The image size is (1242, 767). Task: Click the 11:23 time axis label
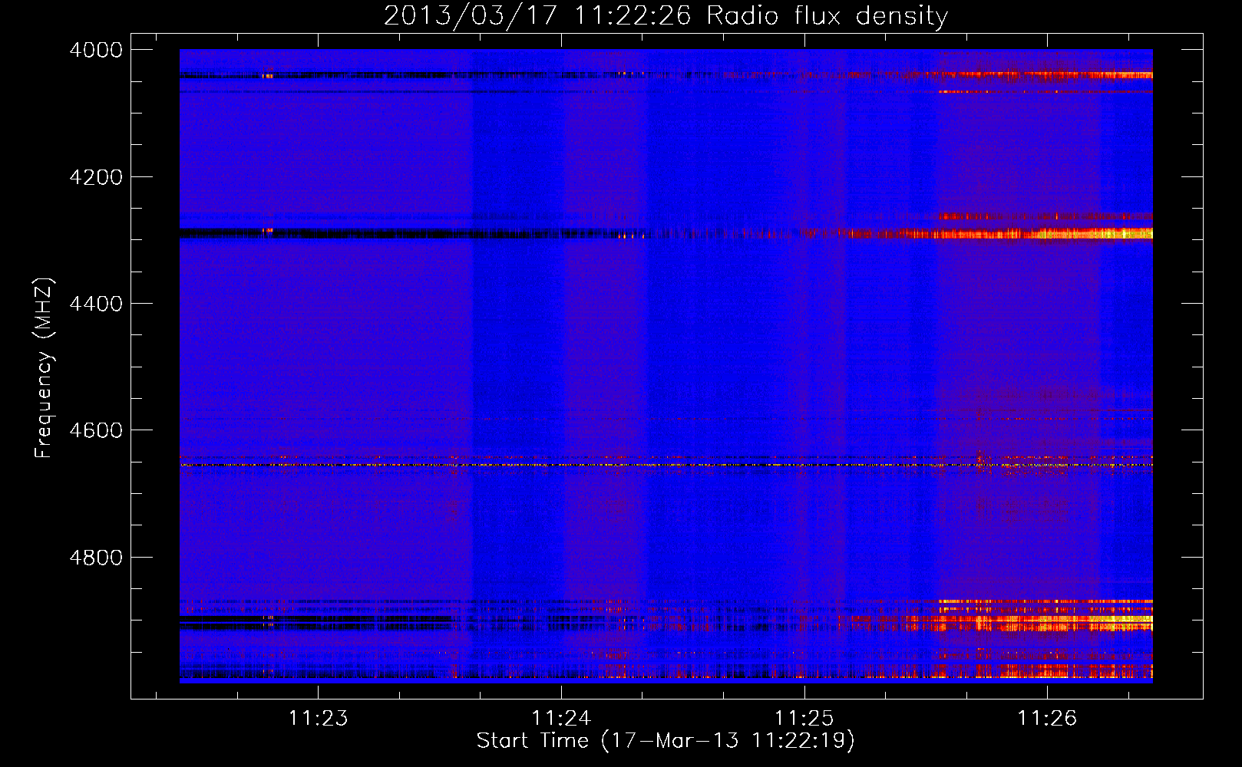(318, 718)
